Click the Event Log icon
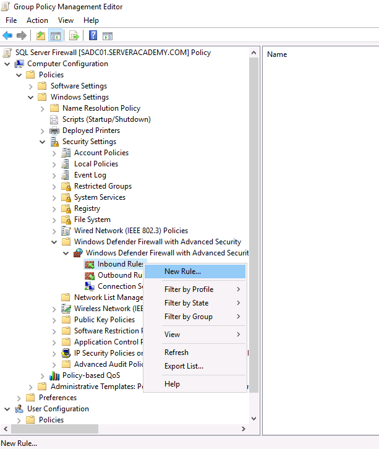Viewport: 379px width, 449px height. [66, 175]
